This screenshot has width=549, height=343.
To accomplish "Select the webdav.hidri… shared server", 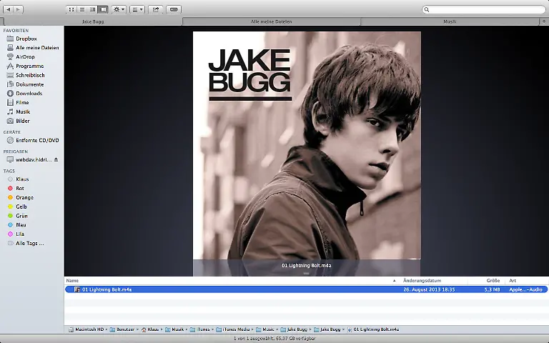I will (29, 159).
